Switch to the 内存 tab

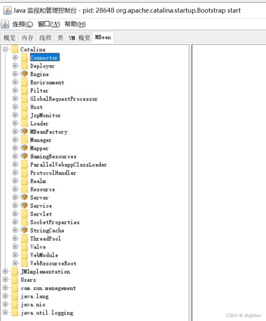coord(27,38)
